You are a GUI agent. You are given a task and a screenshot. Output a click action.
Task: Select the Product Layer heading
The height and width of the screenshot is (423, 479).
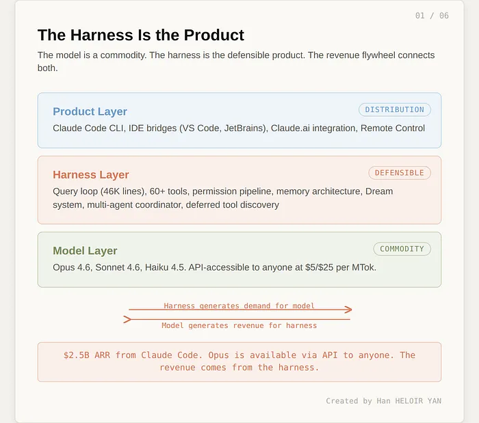point(90,111)
